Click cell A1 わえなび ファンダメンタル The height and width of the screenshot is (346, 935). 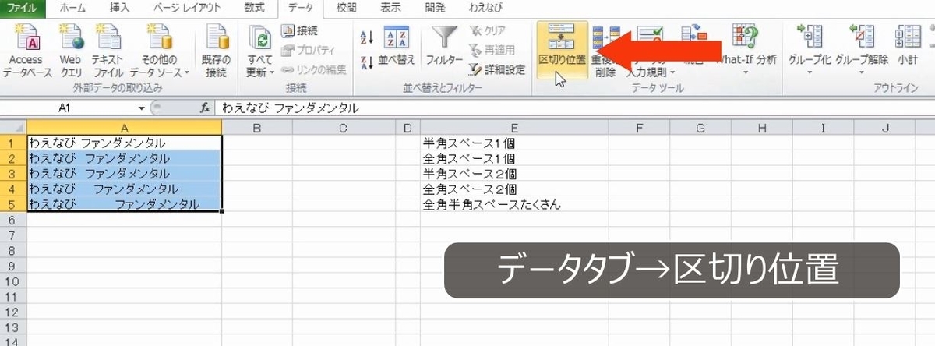(x=125, y=143)
